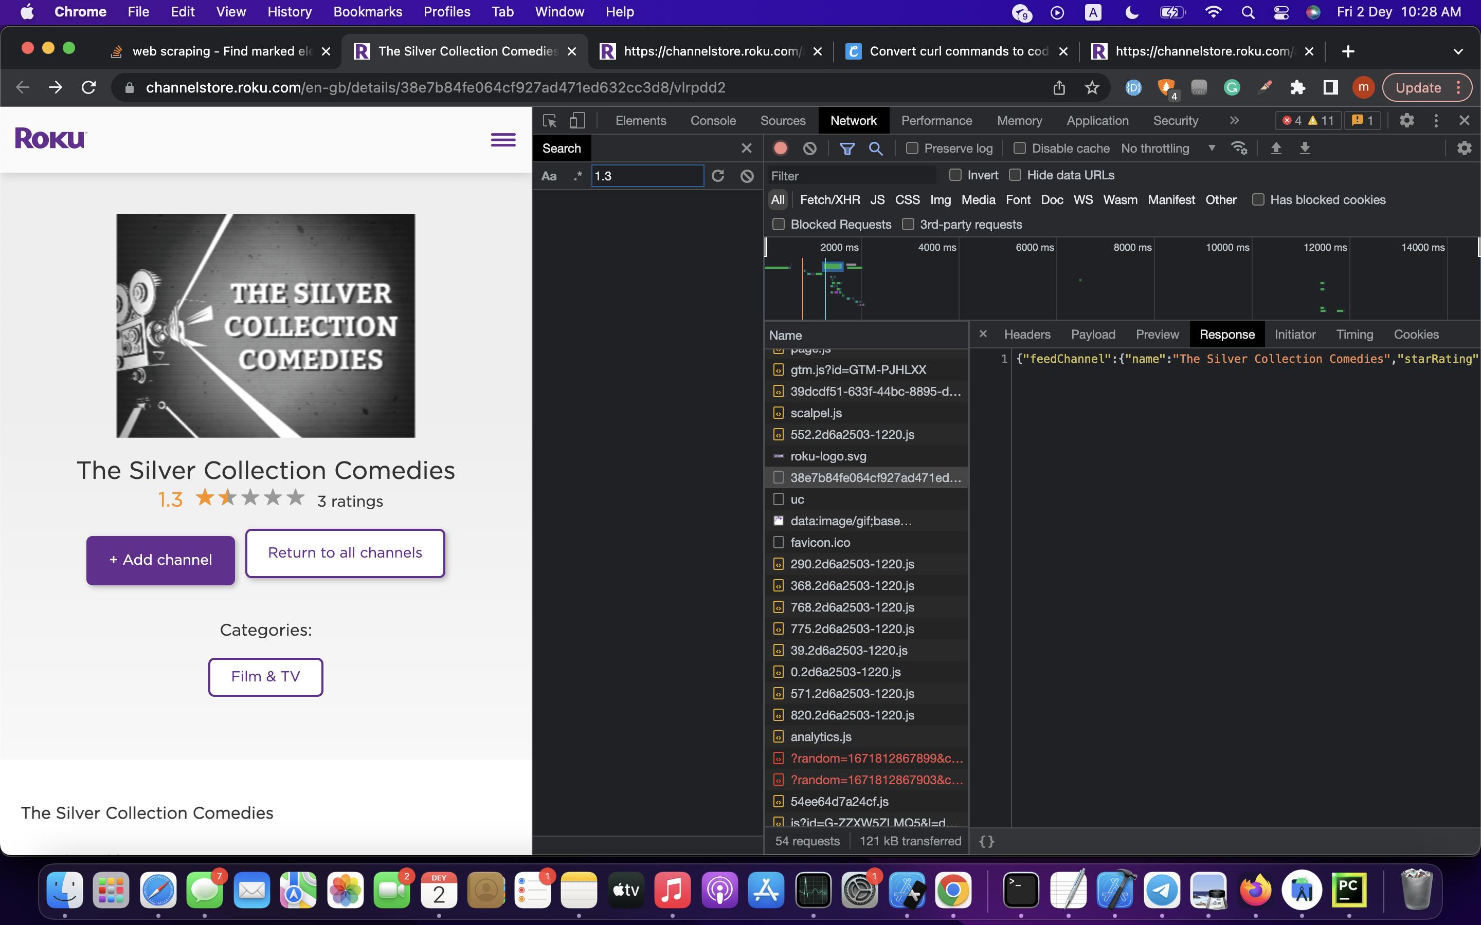
Task: Export HAR with the download arrow
Action: click(x=1305, y=148)
